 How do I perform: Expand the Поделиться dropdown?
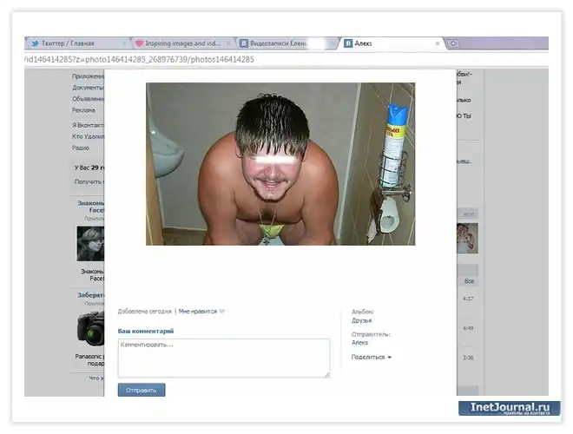coord(371,357)
